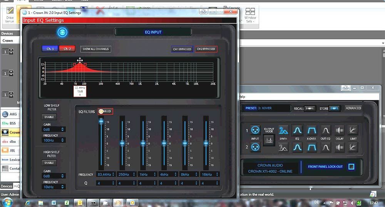Enable the Low Shelf Filter
This screenshot has width=385, height=207.
tap(49, 117)
